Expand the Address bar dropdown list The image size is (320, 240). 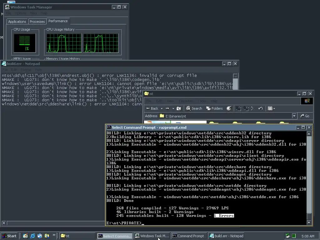tap(294, 116)
